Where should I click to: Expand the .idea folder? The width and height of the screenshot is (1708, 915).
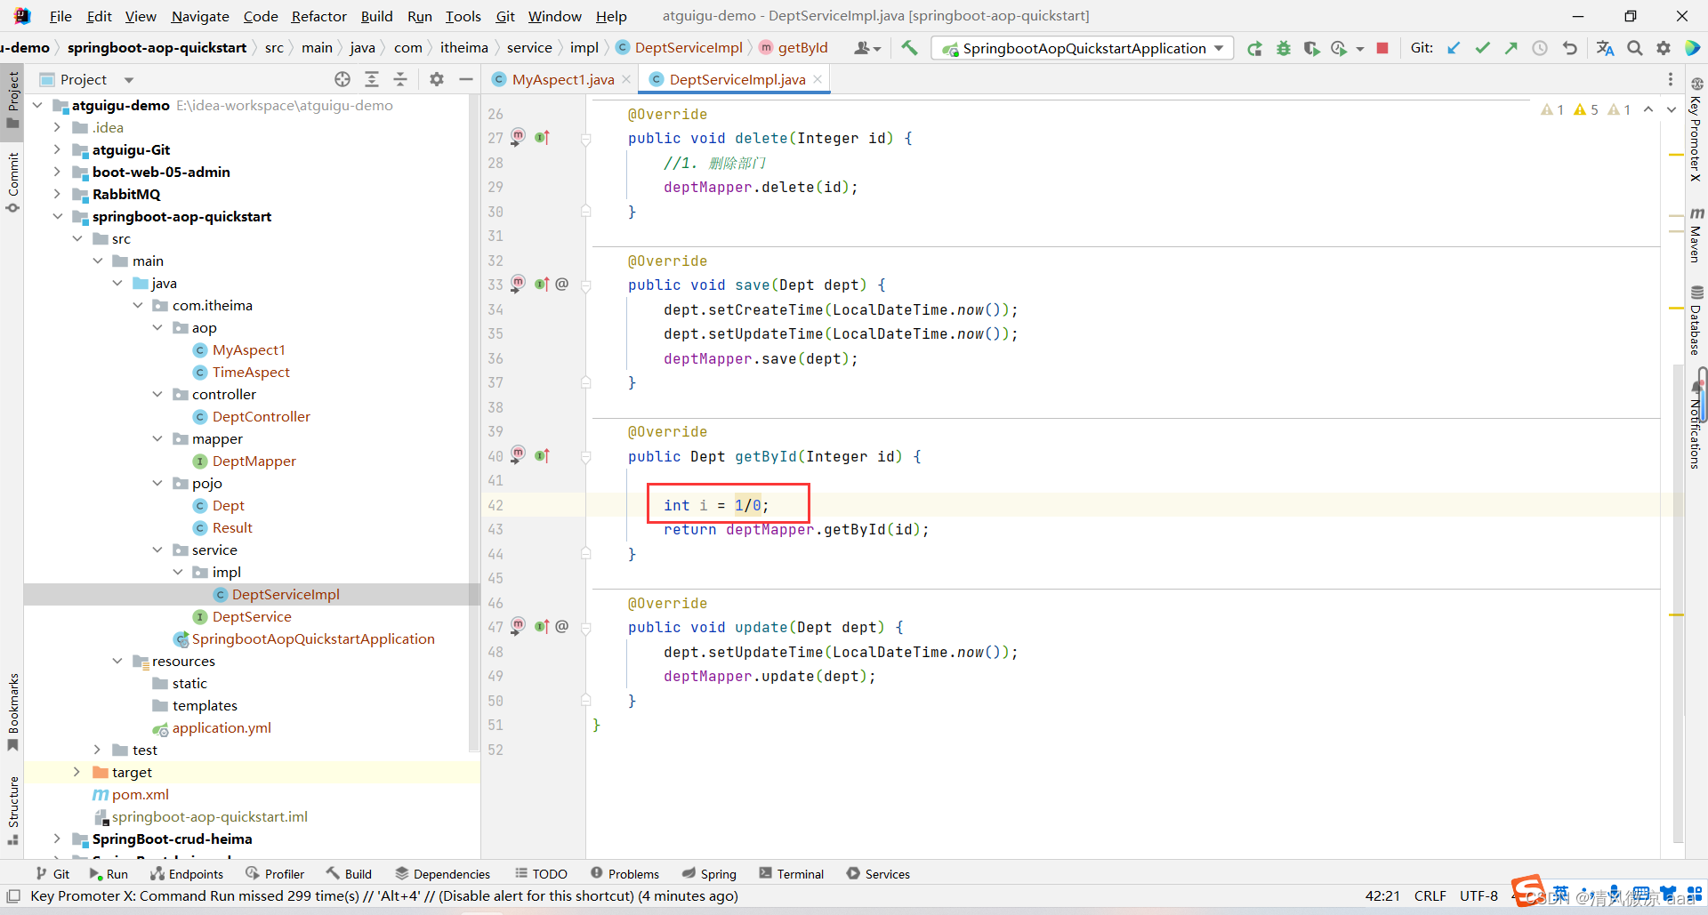(57, 127)
